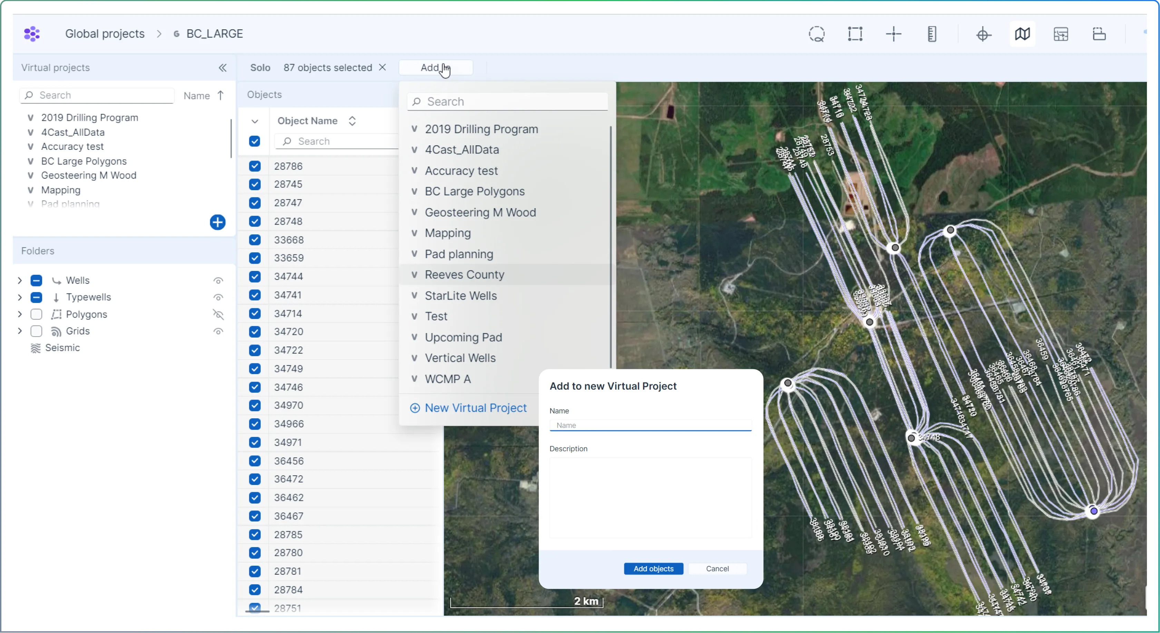Click the target centering icon

point(983,34)
